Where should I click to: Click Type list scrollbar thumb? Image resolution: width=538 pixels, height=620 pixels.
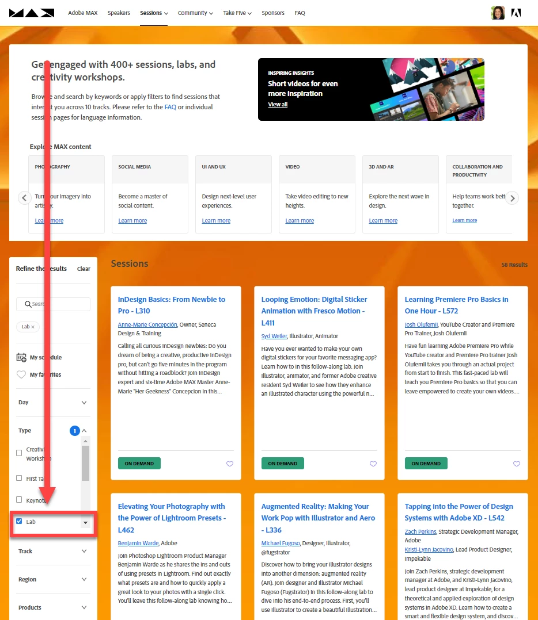click(x=85, y=463)
